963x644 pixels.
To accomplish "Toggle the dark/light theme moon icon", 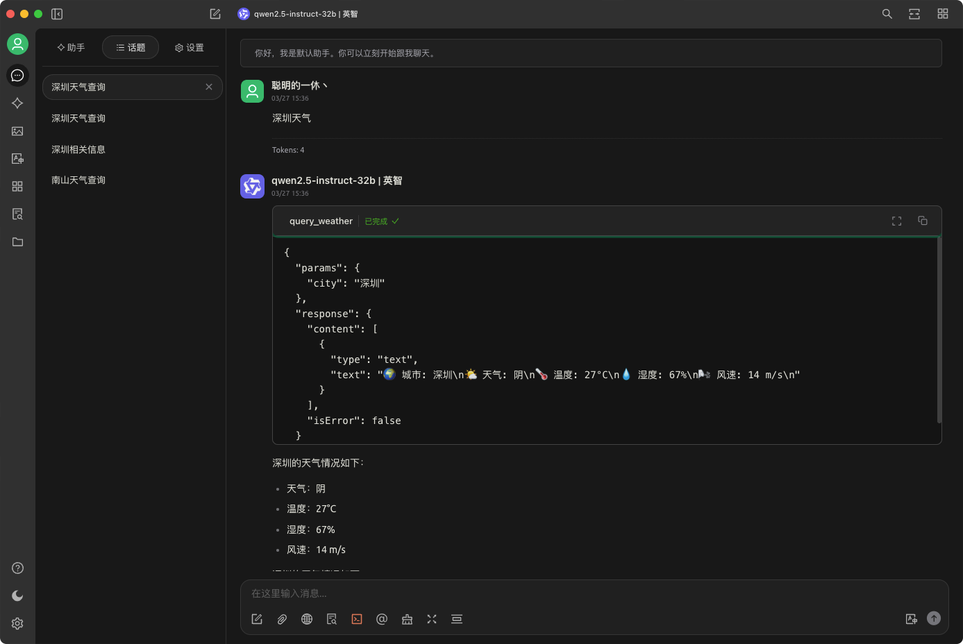I will point(17,596).
